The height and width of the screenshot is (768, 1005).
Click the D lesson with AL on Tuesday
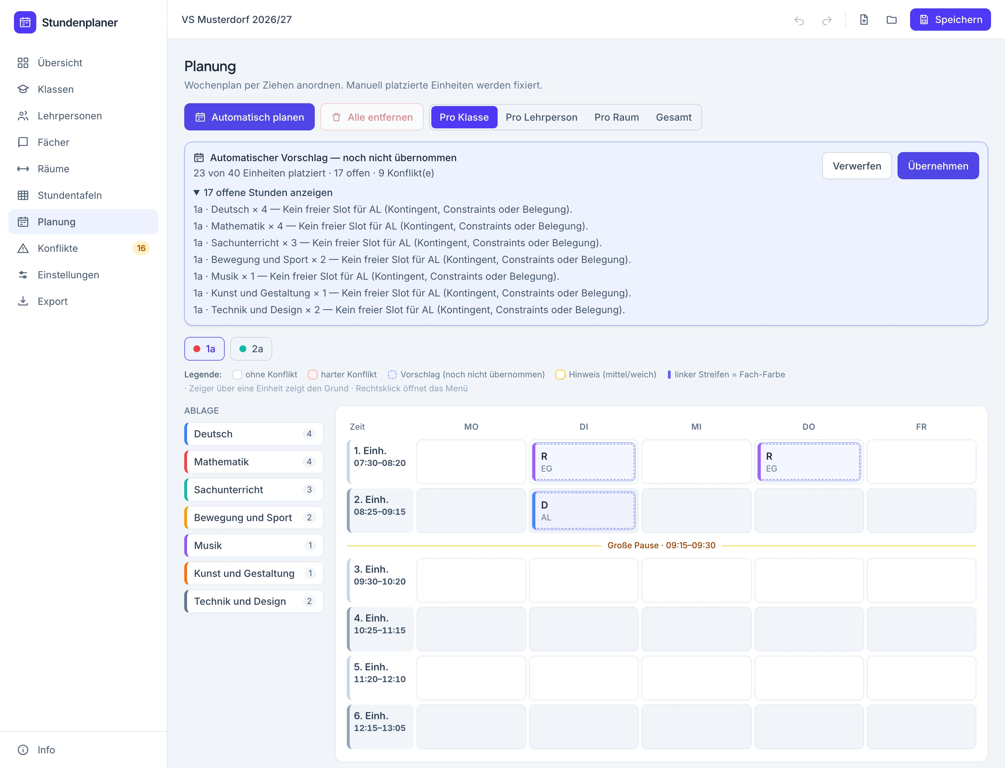point(584,511)
